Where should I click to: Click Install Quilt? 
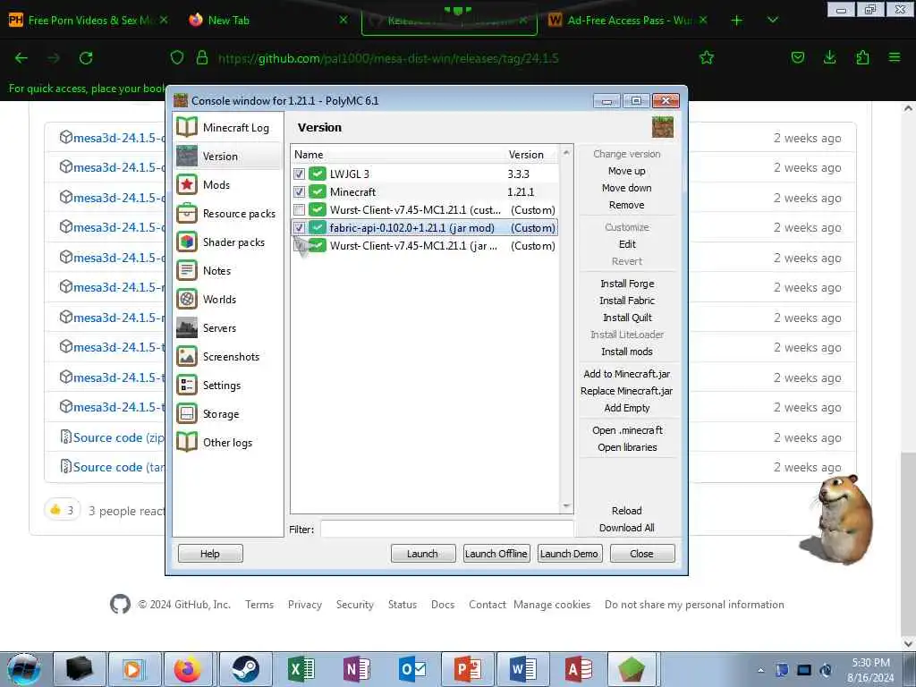pyautogui.click(x=626, y=318)
